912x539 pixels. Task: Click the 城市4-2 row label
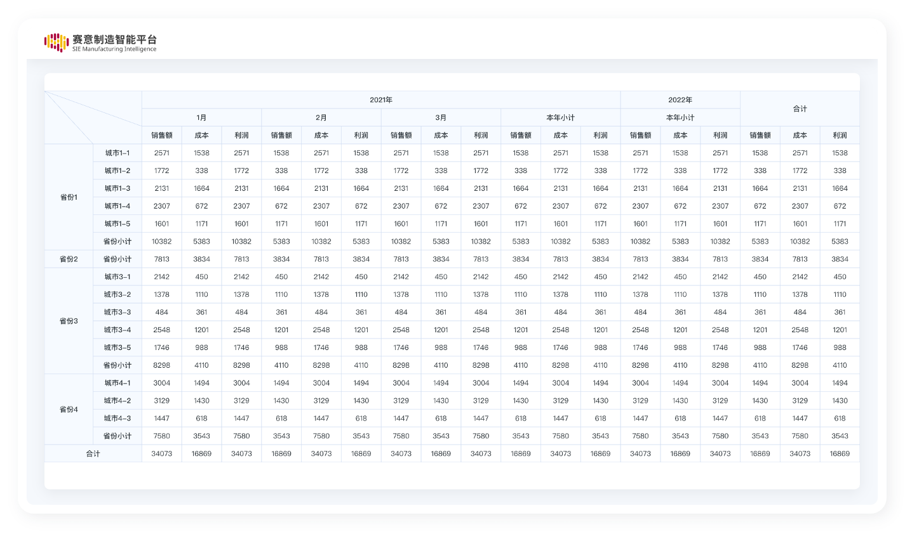pos(117,401)
